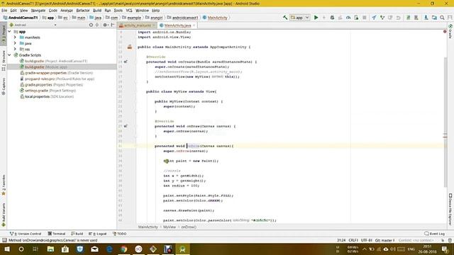Switch to the activity_main.xml tab
Screen dimensions: 454x255
tap(137, 25)
